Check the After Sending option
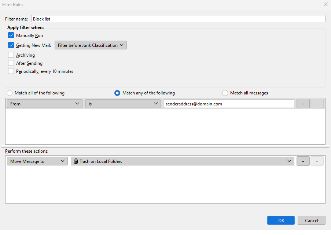331x235 pixels. [x=11, y=63]
